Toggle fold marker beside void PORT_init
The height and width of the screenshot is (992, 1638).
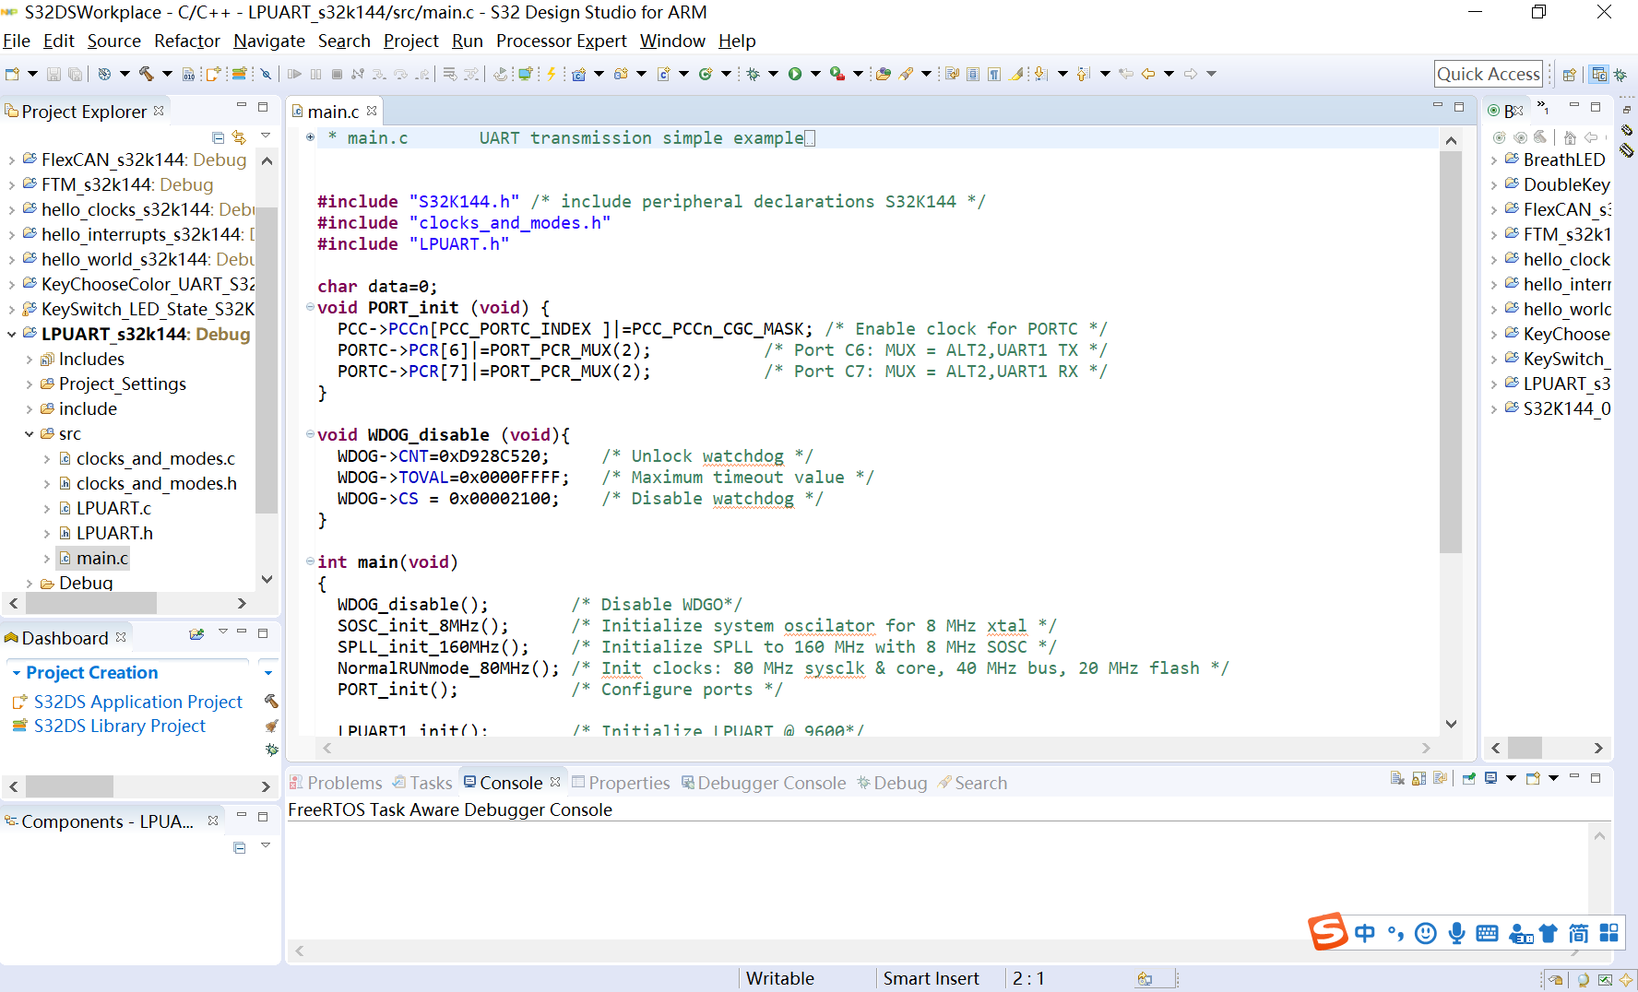click(x=310, y=307)
